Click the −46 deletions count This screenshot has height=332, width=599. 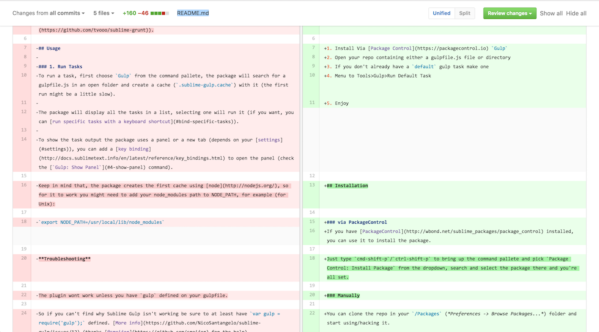[143, 13]
